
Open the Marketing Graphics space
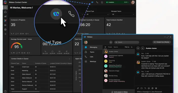click(x=119, y=66)
